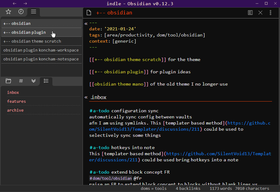
Task: Select the outline list tab
Action: (46, 81)
